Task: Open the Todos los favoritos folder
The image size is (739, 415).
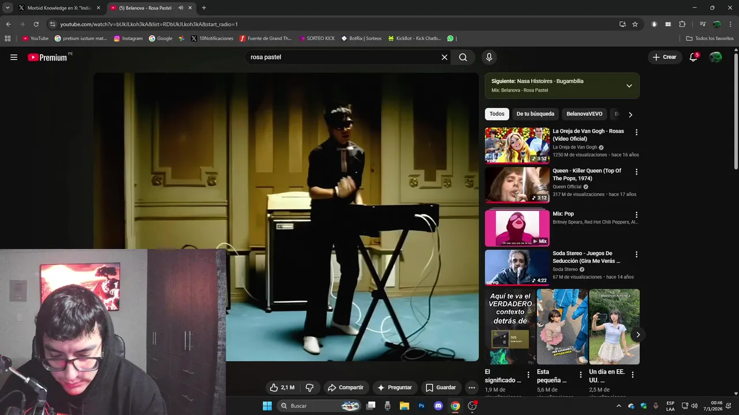Action: coord(710,39)
